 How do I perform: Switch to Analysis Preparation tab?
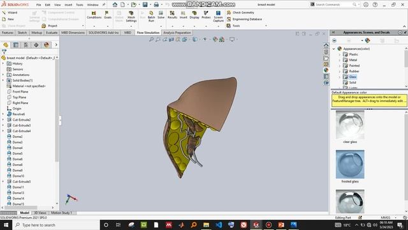tap(177, 33)
